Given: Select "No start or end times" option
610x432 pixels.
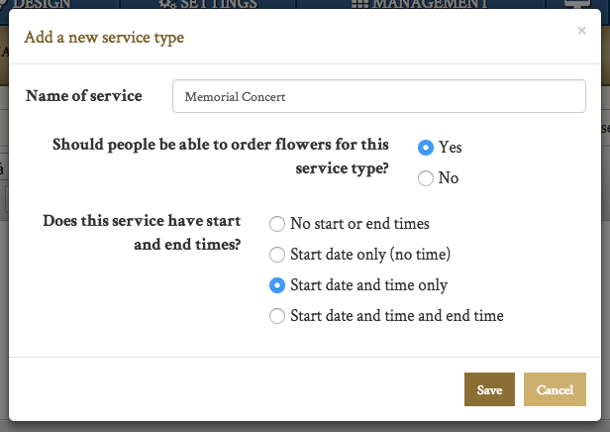Looking at the screenshot, I should 277,224.
